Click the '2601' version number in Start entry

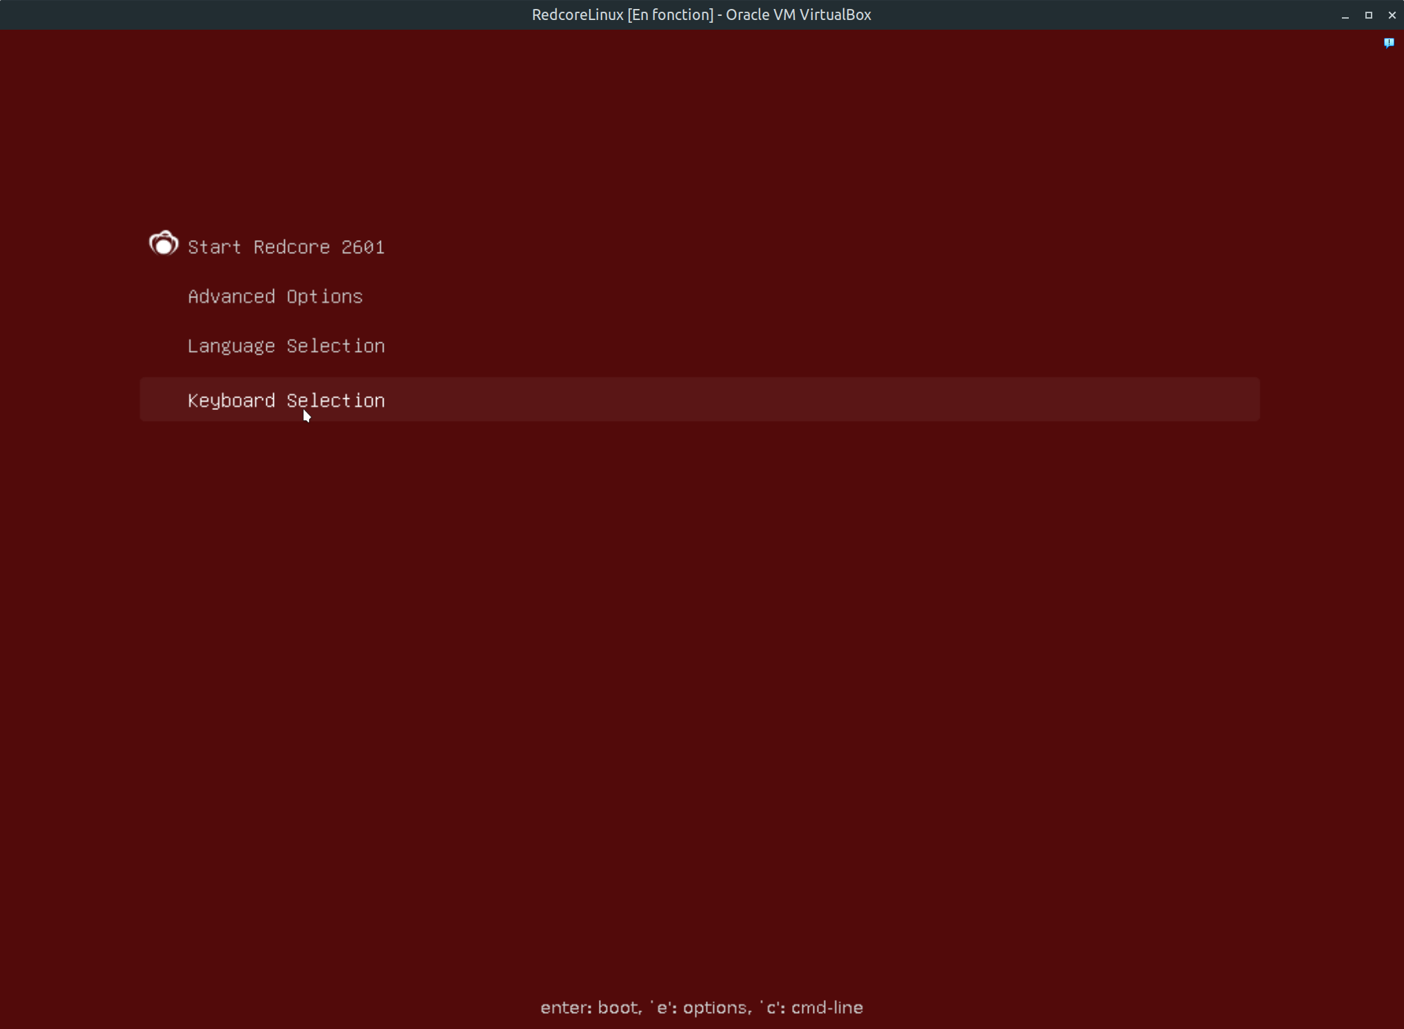point(362,247)
